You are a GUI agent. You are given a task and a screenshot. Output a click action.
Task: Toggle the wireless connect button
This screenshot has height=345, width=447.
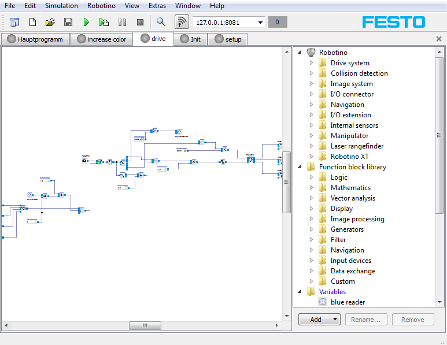[x=182, y=21]
